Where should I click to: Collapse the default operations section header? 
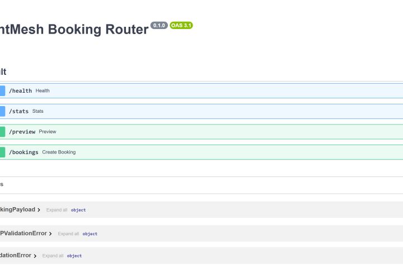tap(3, 71)
